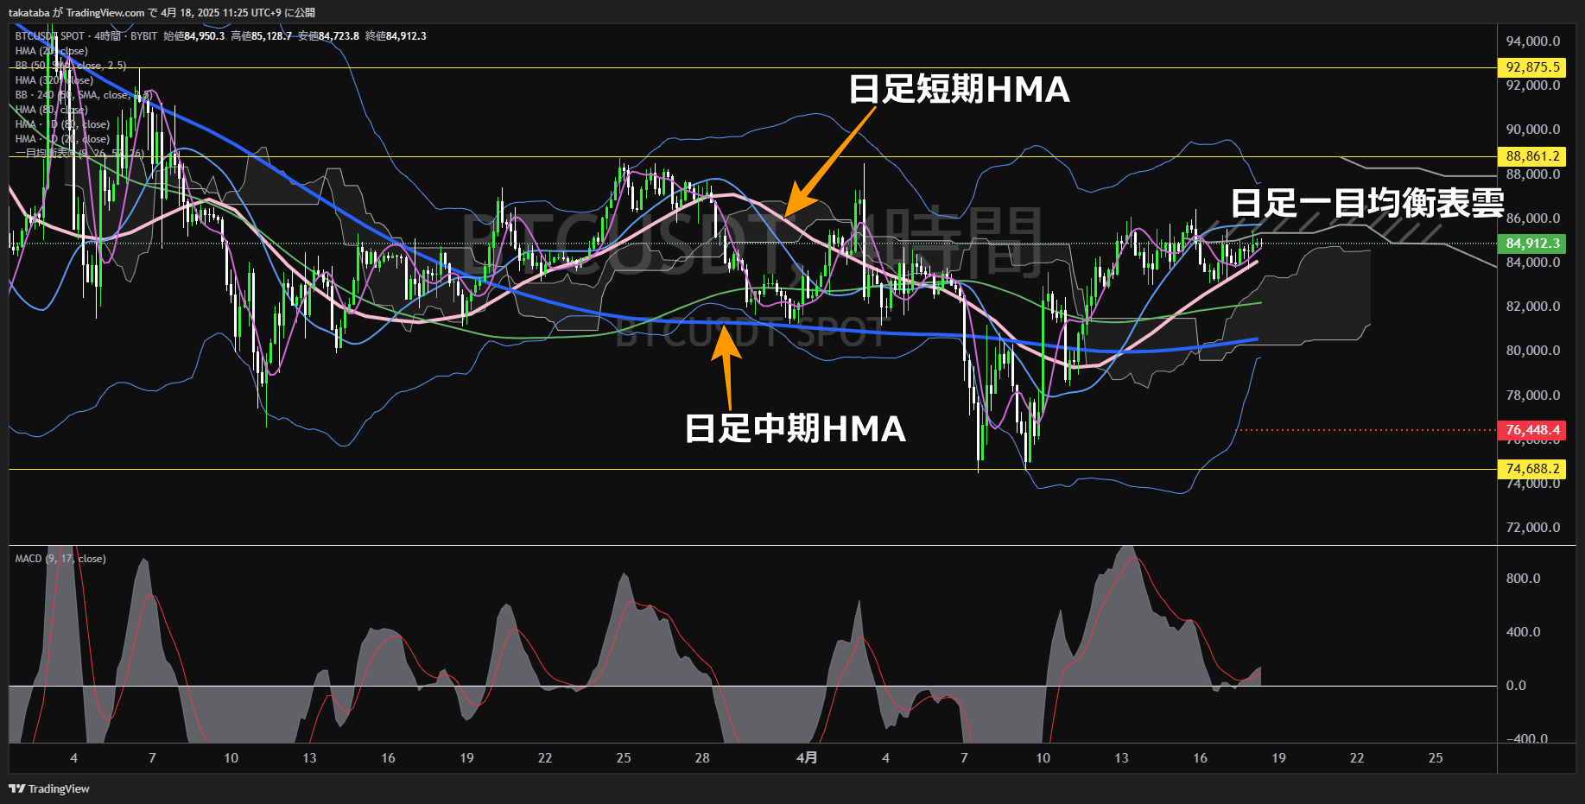Select the 一目均衡表 (9, 26, 52, 26) legend entry

[x=79, y=154]
